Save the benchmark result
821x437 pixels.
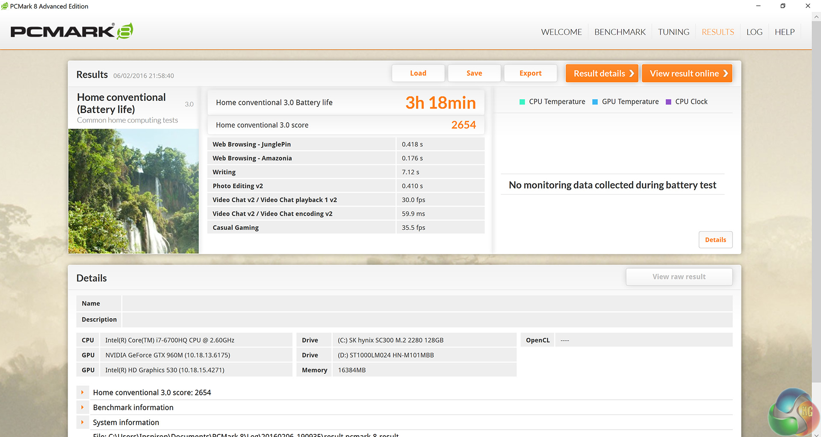(474, 73)
